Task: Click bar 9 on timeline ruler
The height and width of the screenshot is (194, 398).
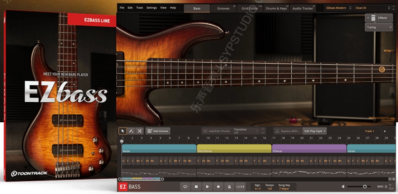Action: tap(198, 138)
